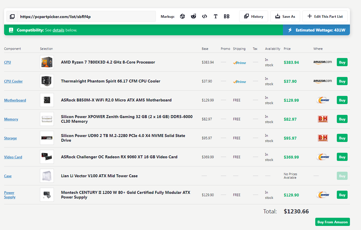Open the Motherboard component link
This screenshot has width=361, height=230.
(15, 100)
